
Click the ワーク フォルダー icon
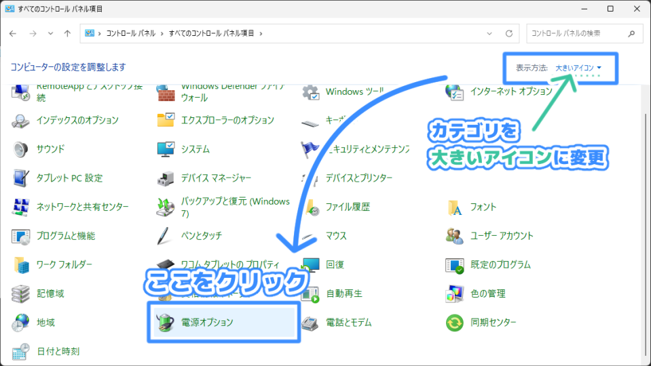21,265
